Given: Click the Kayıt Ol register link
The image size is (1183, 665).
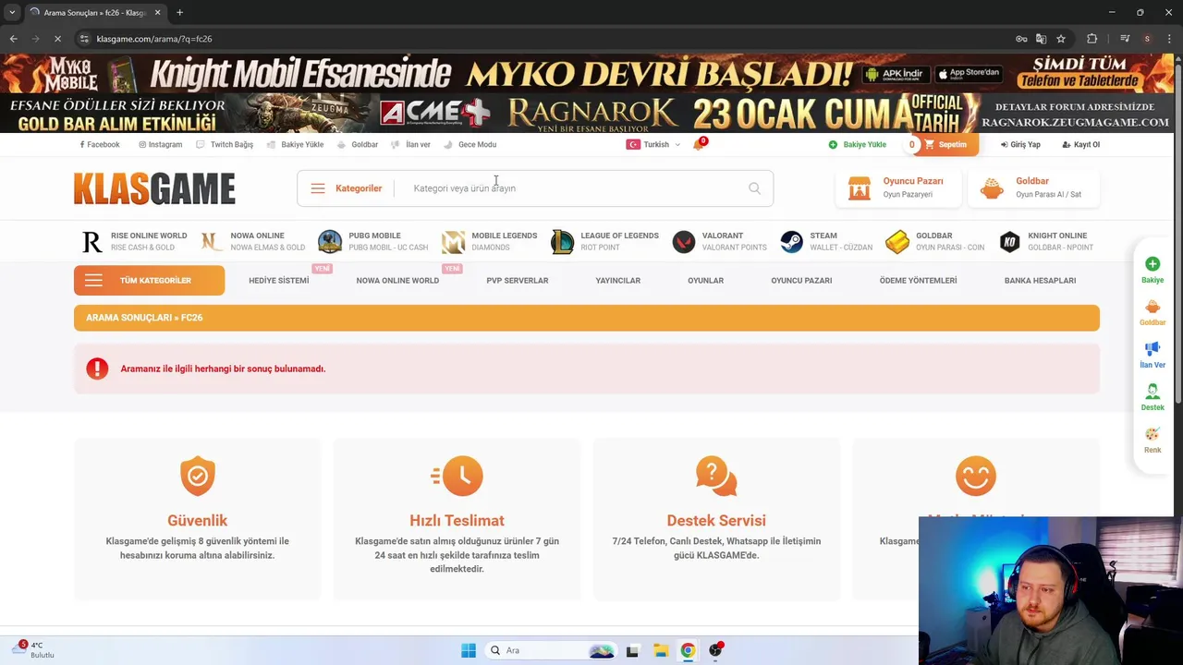Looking at the screenshot, I should [x=1080, y=144].
